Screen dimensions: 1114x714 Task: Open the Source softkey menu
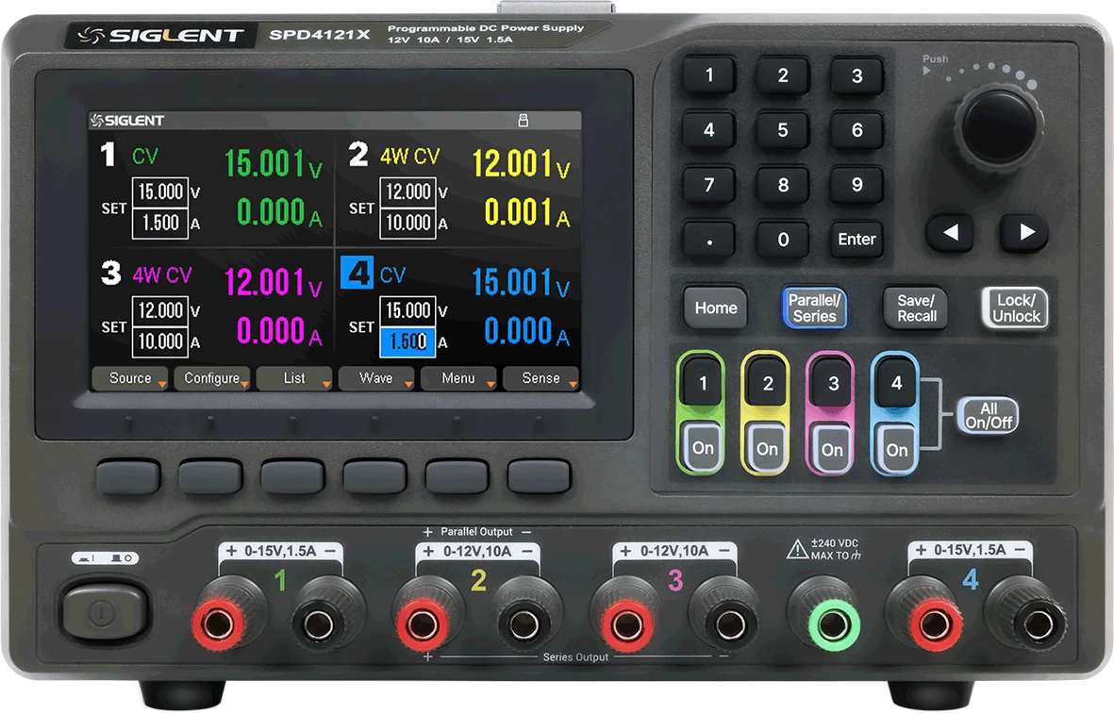point(130,378)
